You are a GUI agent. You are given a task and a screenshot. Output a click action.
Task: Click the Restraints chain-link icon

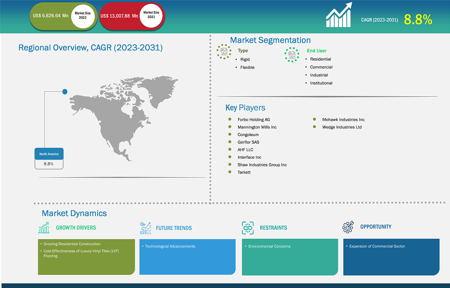click(248, 228)
